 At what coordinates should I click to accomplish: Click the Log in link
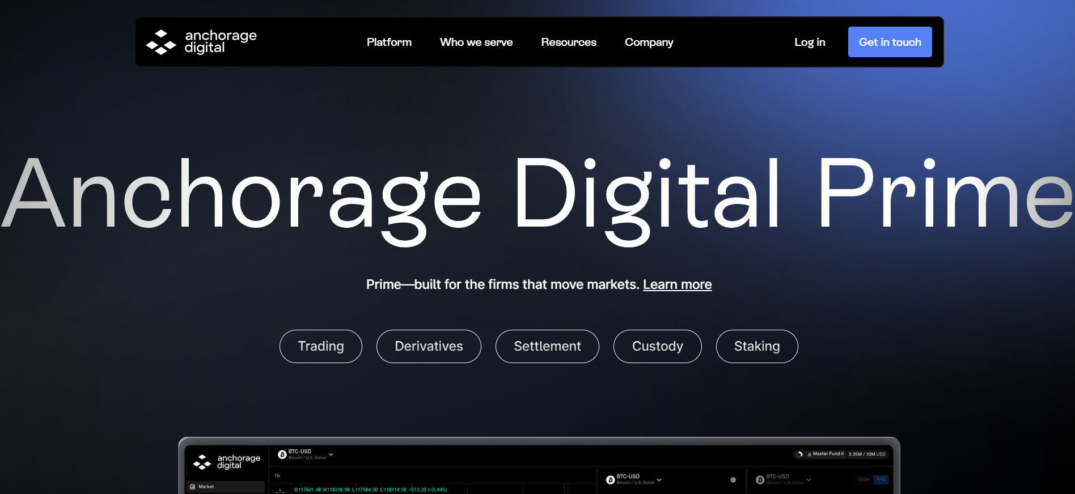810,42
